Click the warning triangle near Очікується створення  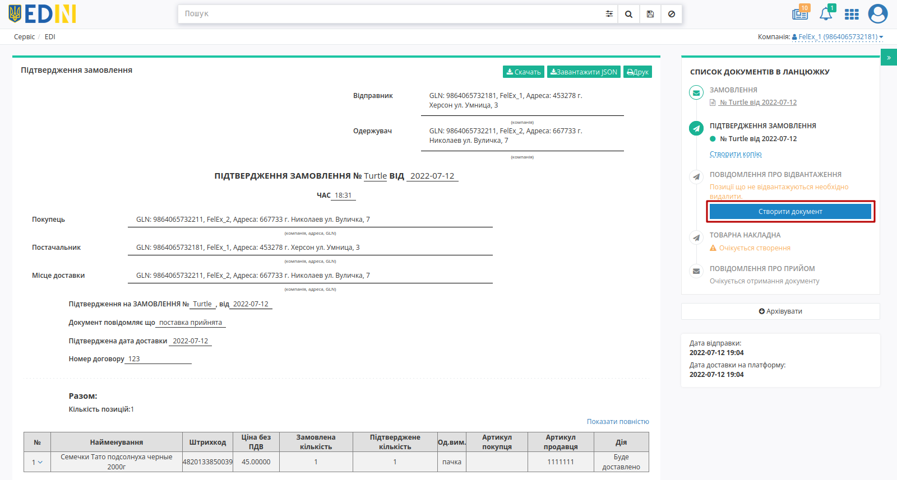click(x=713, y=248)
